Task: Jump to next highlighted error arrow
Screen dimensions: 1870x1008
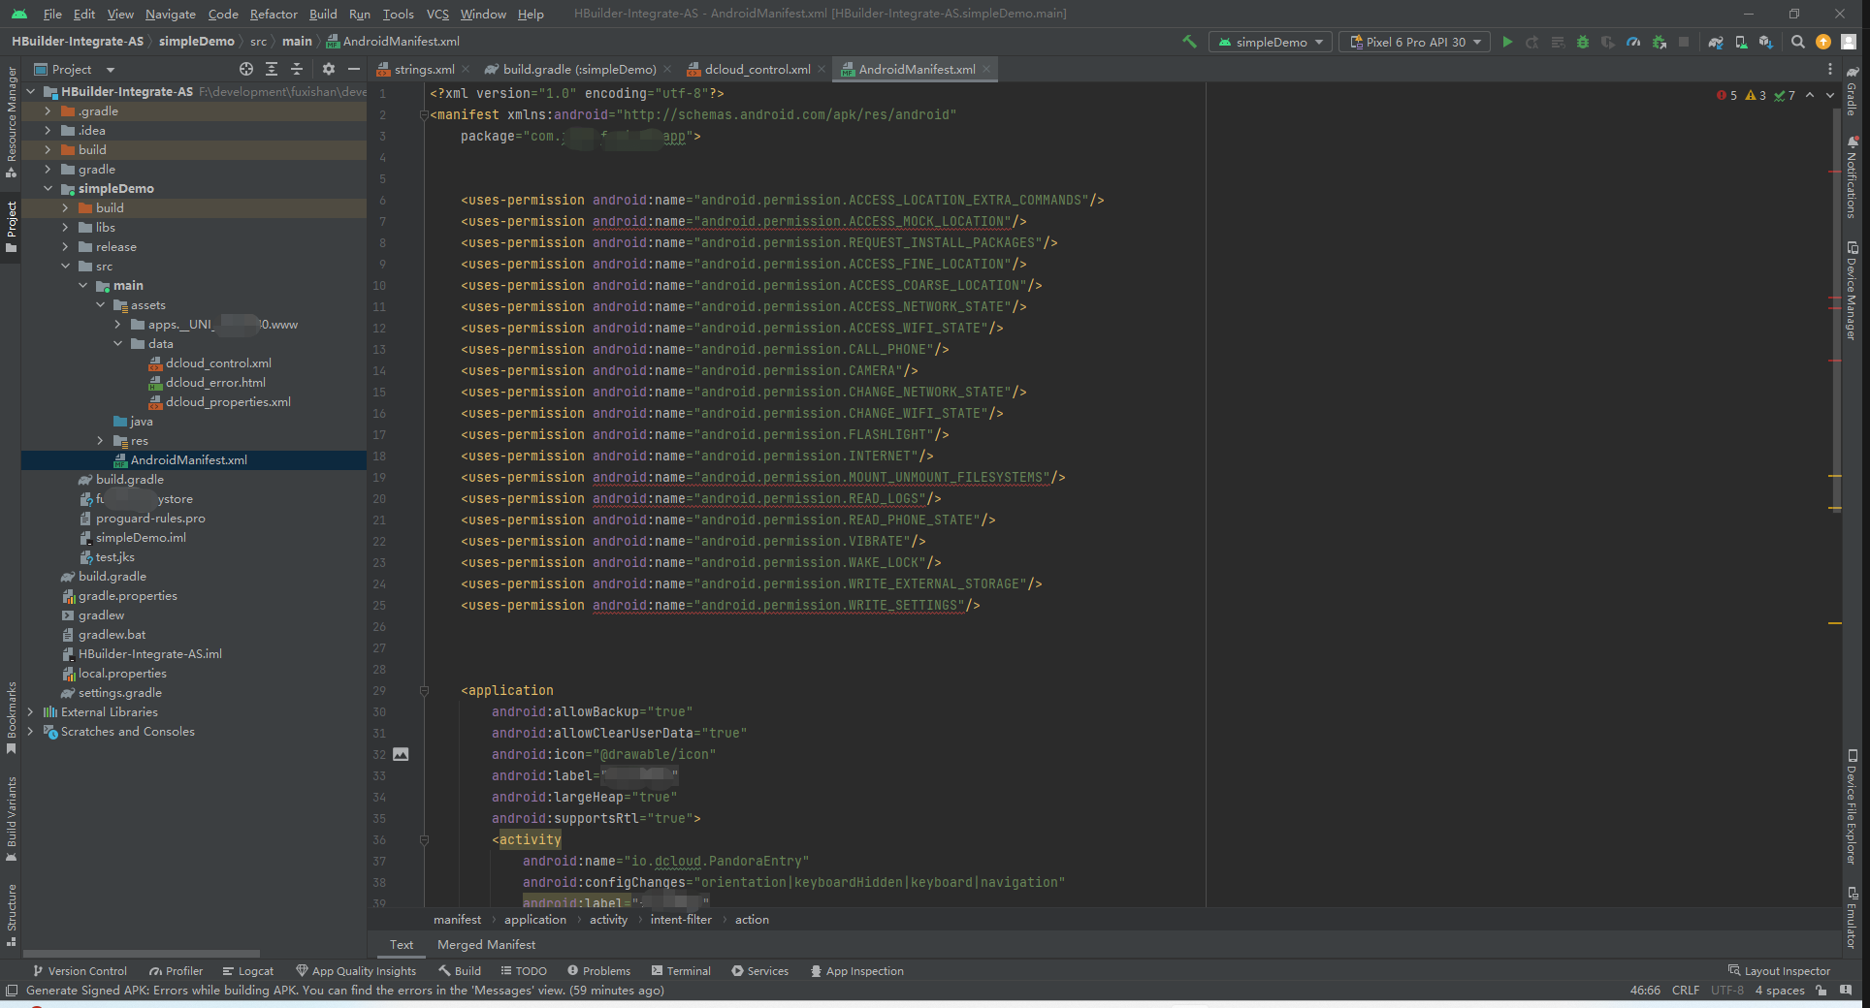Action: (1830, 95)
